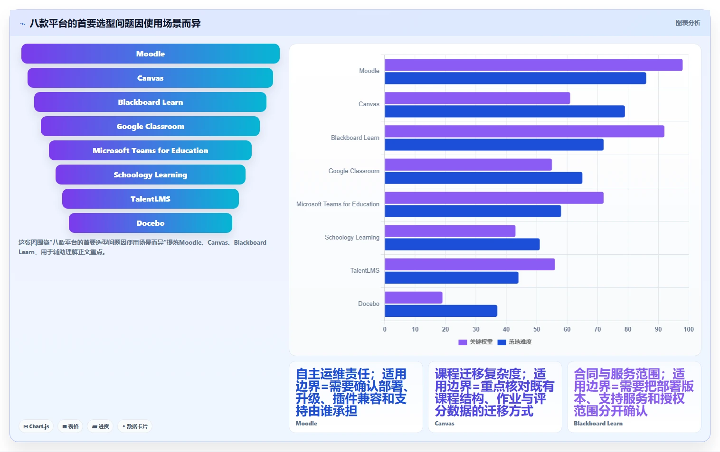Click the TalentLMS y-axis label
Image resolution: width=720 pixels, height=452 pixels.
365,271
